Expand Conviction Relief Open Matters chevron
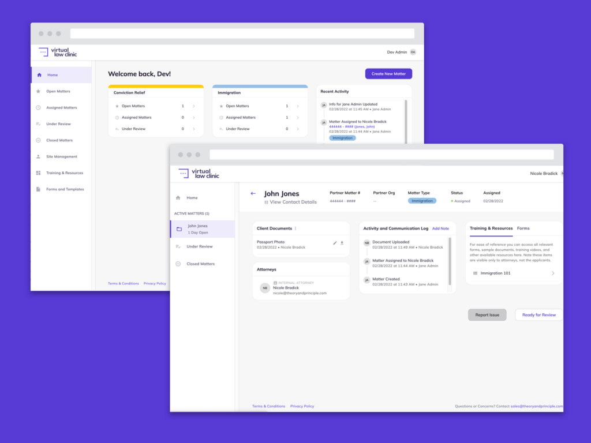The image size is (591, 443). [193, 106]
